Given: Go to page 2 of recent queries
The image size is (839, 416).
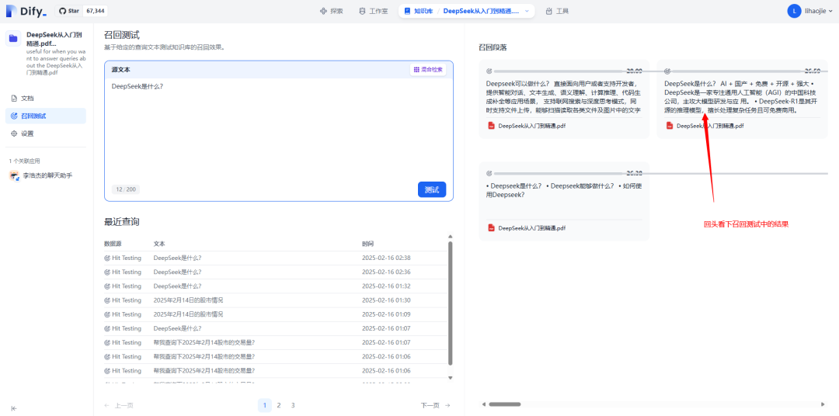Looking at the screenshot, I should 279,405.
